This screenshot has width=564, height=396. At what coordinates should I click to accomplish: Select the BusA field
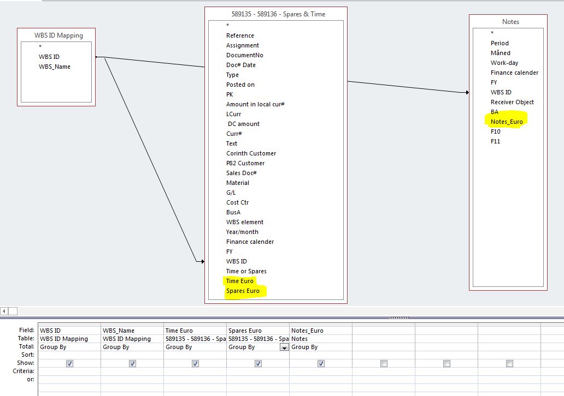tap(233, 212)
